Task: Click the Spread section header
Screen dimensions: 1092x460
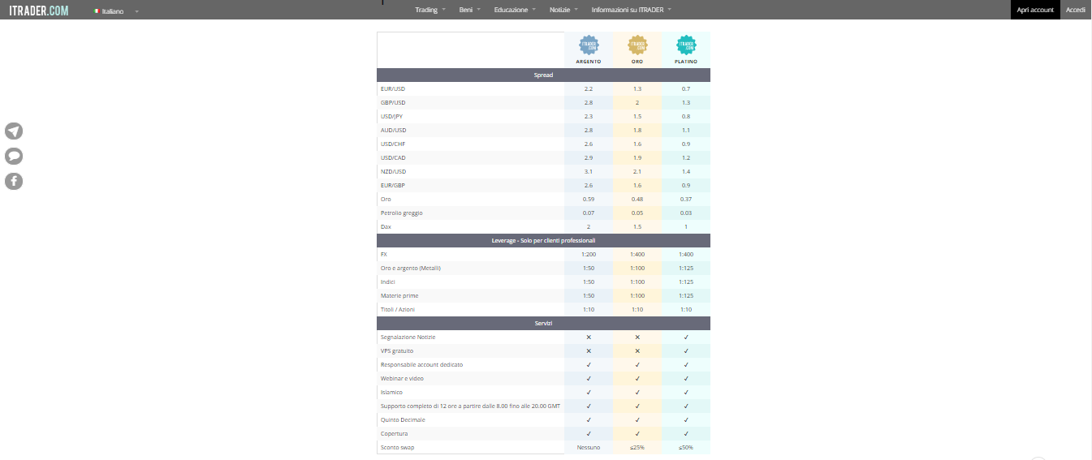Action: tap(543, 75)
